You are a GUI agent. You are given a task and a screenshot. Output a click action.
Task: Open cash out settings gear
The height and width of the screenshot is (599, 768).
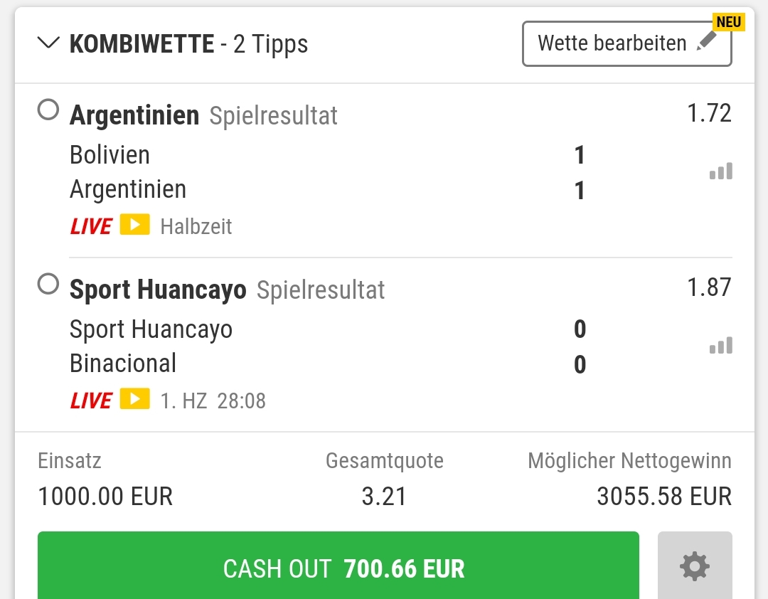[694, 567]
